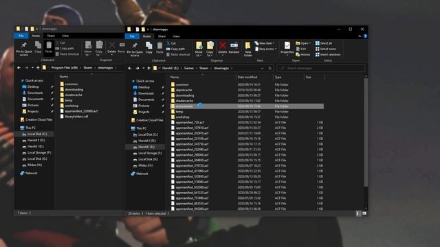Go up one level in the right window

tap(148, 68)
